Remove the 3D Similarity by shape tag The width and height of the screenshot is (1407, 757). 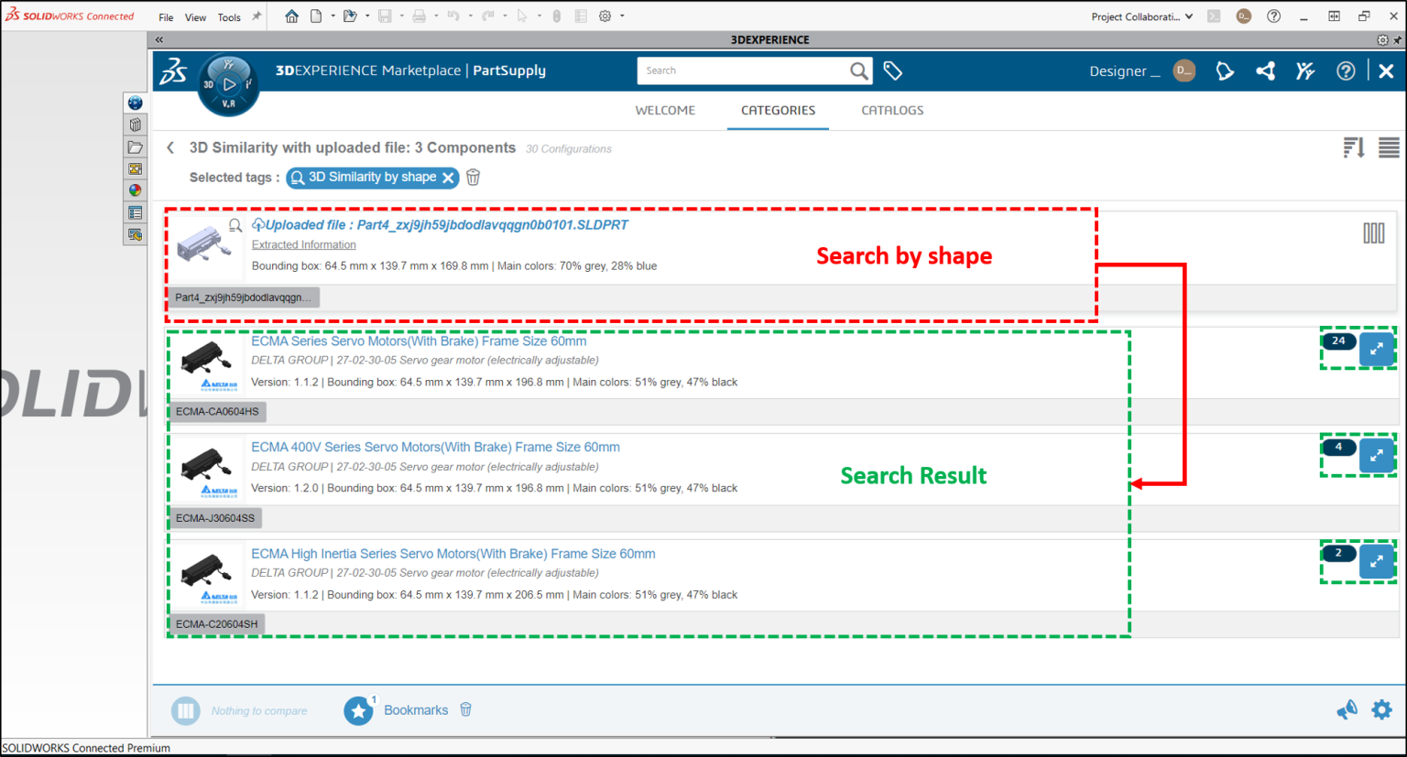[447, 177]
